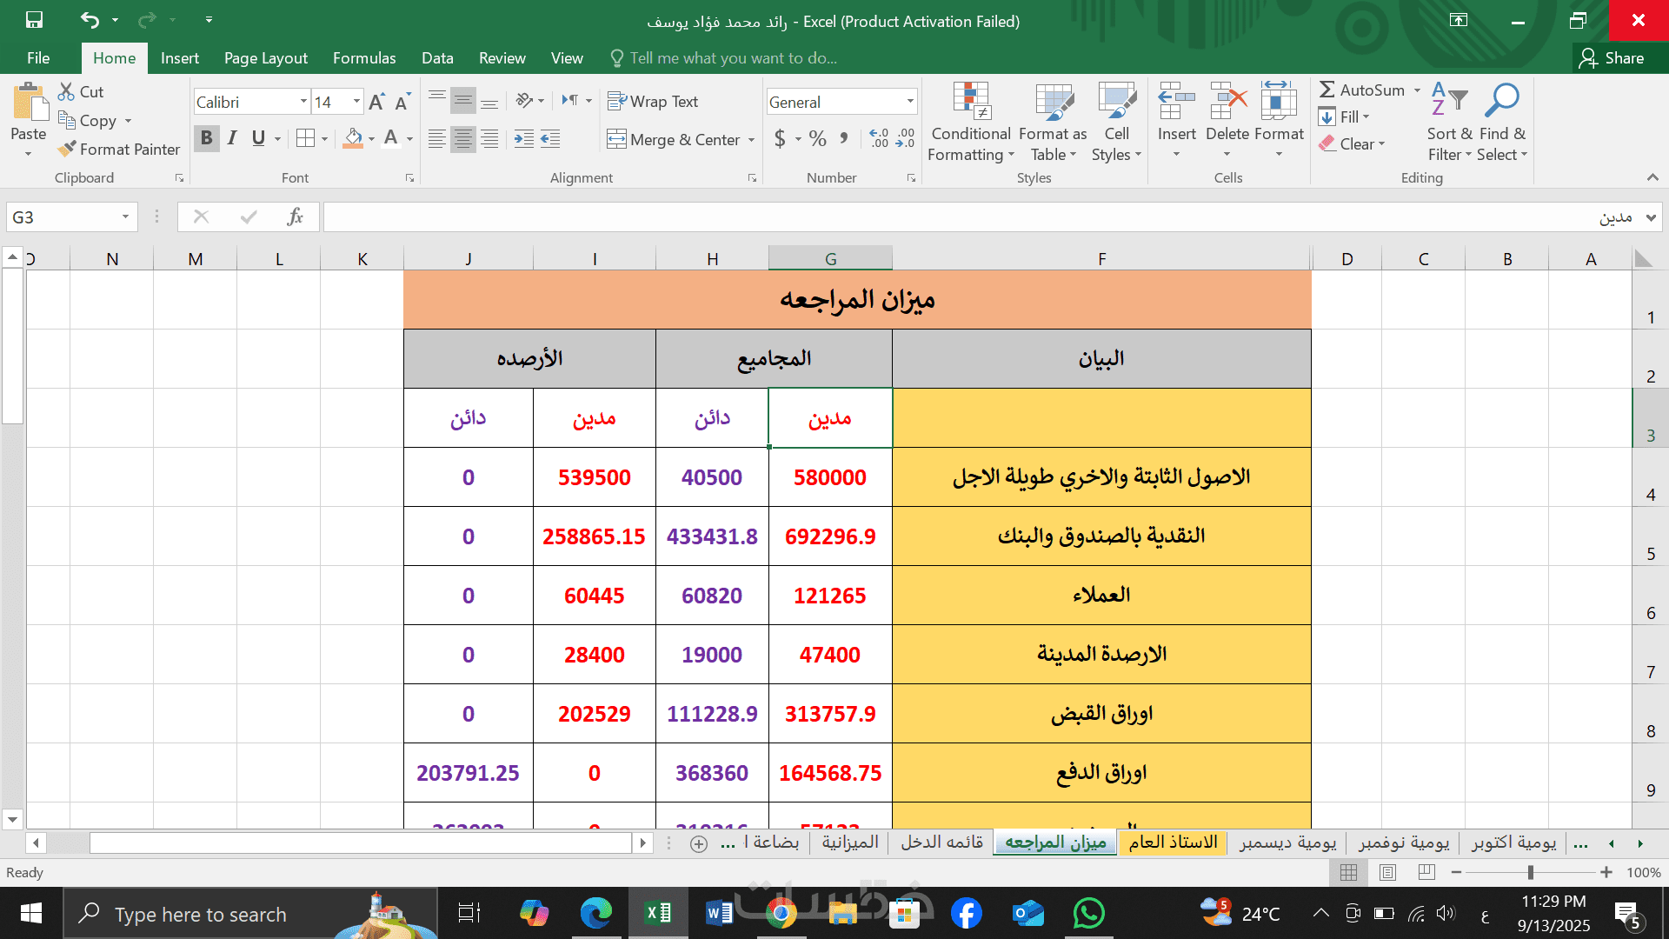Switch to الاستاذ العام sheet tab
Viewport: 1669px width, 939px height.
click(1173, 842)
